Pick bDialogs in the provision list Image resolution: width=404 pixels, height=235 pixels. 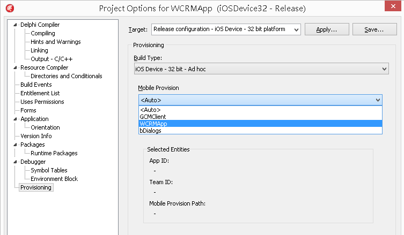(260, 131)
